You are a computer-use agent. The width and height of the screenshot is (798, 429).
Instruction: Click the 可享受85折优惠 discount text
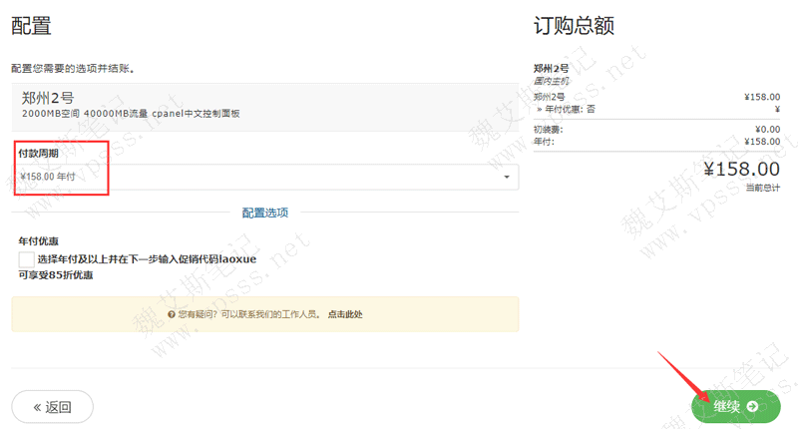(x=56, y=274)
